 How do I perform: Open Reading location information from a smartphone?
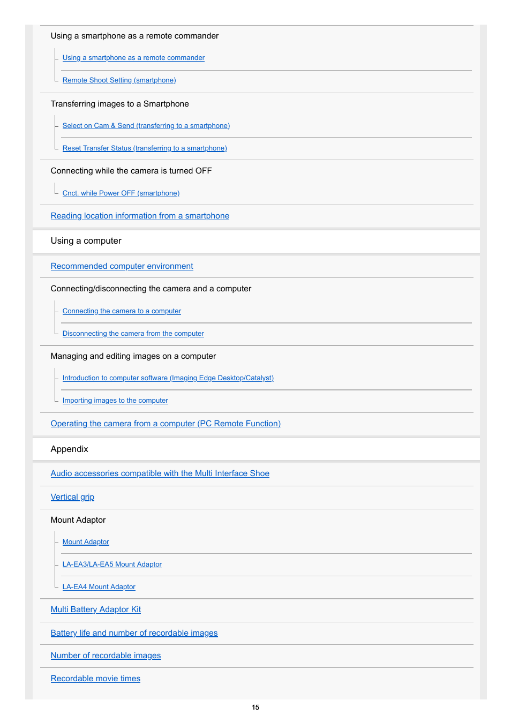click(140, 216)
